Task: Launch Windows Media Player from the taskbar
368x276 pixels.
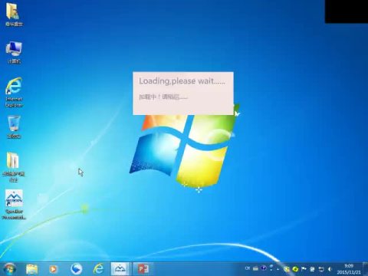Action: pos(54,269)
